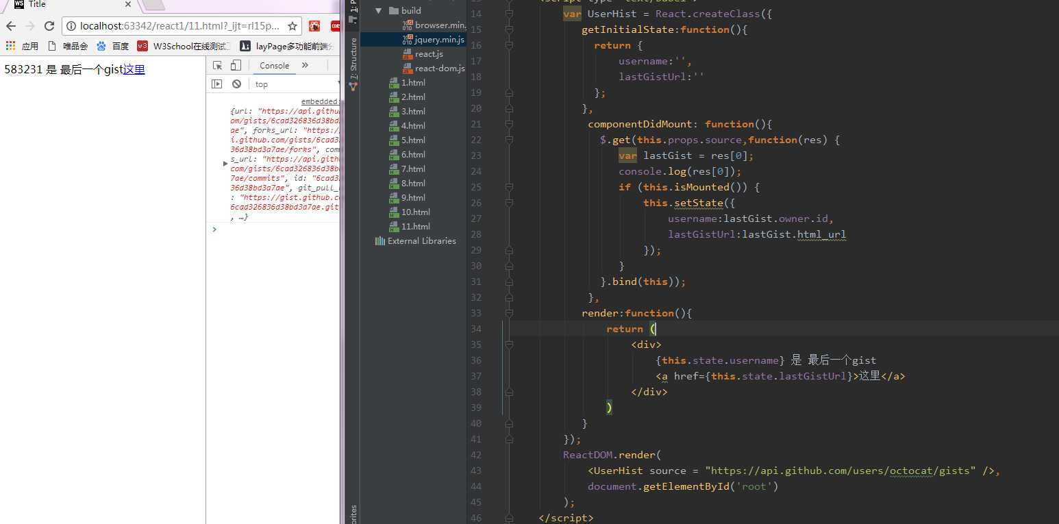Open the site info icon in address bar

71,26
